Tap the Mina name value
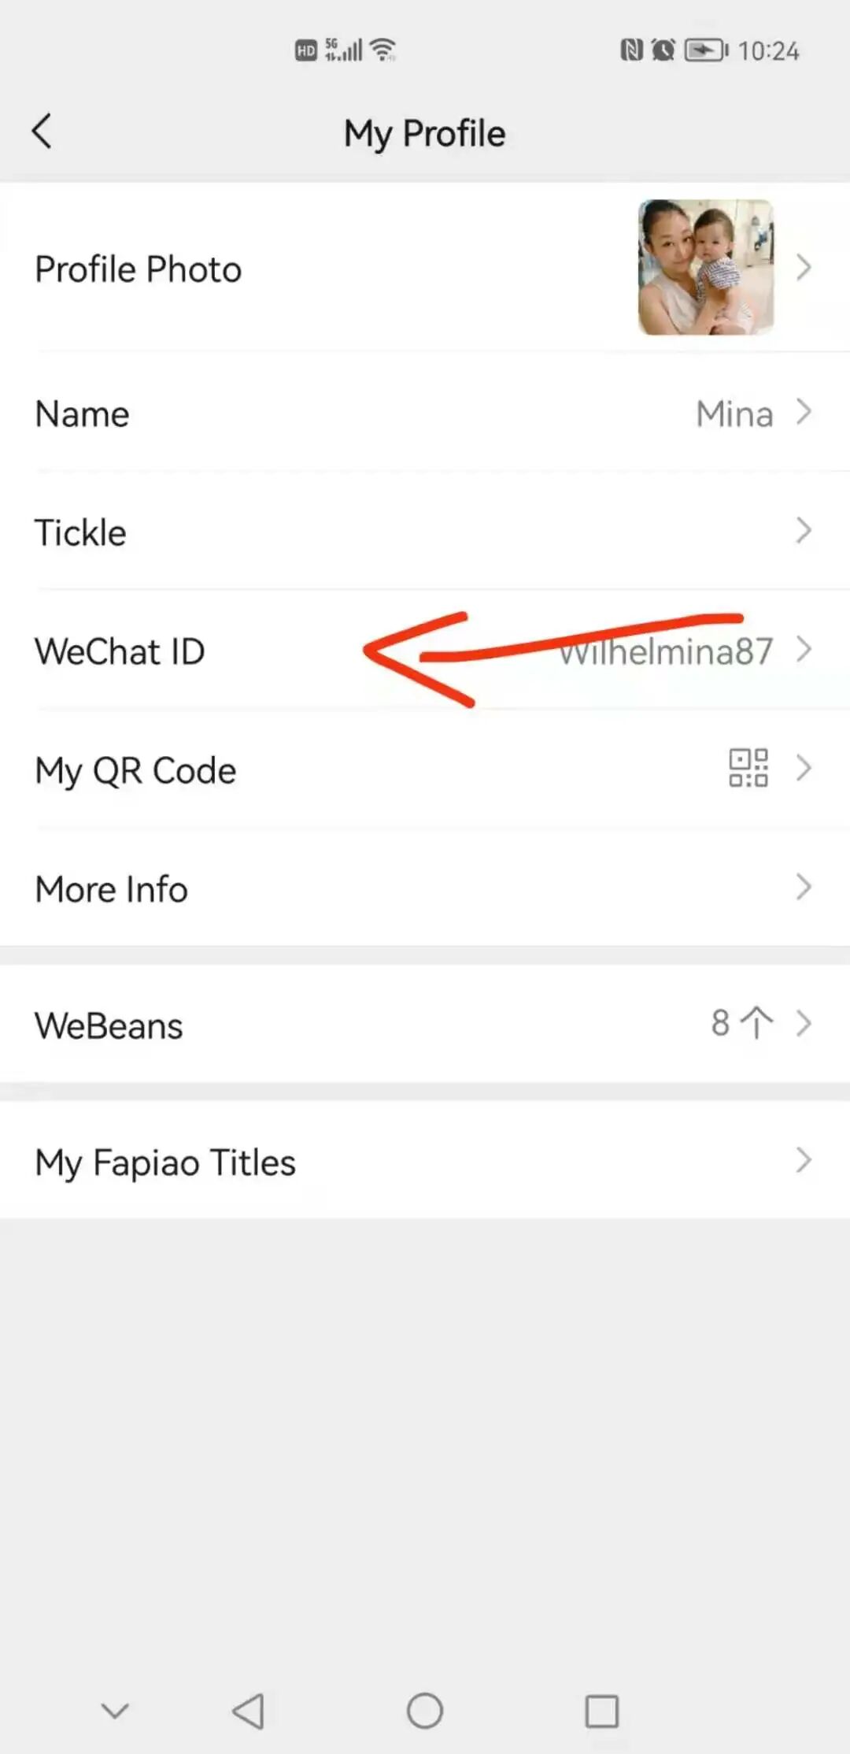The width and height of the screenshot is (850, 1754). tap(735, 413)
